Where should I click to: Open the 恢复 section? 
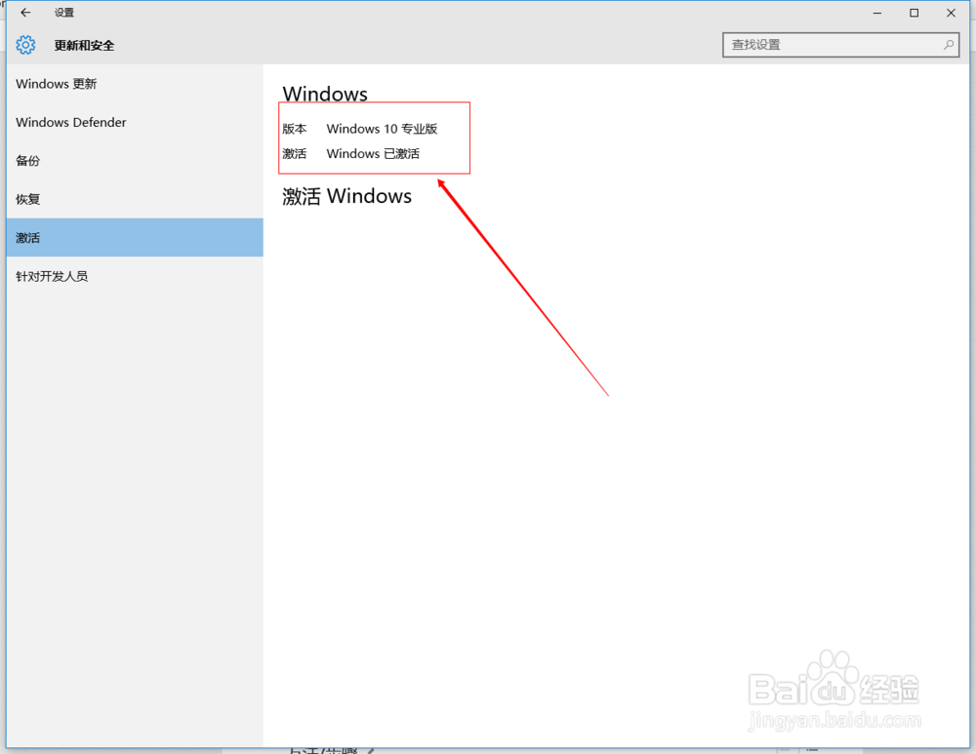tap(27, 199)
